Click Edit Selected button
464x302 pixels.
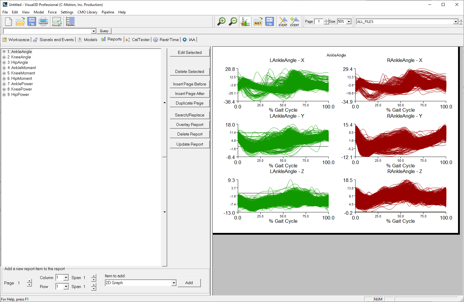pos(190,52)
